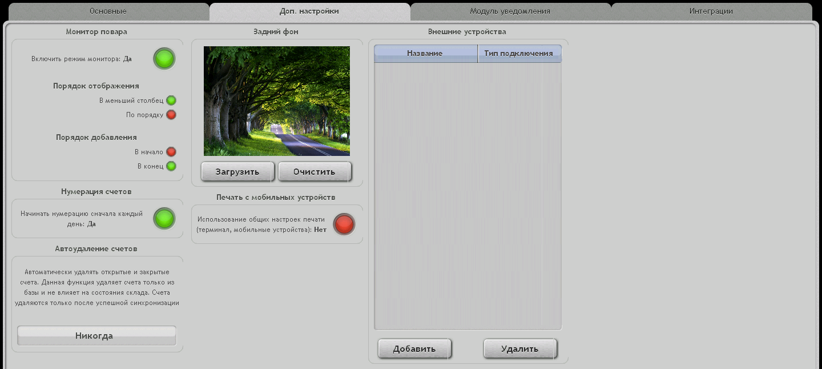Click the forest road background thumbnail

point(277,101)
